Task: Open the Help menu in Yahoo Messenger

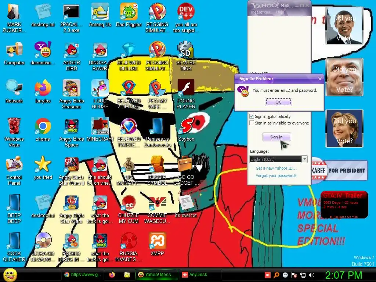Action: (x=280, y=12)
